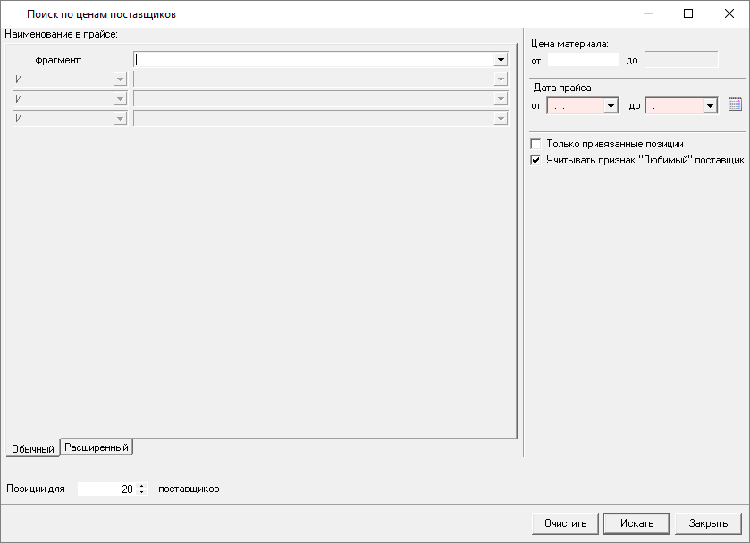The image size is (750, 543).
Task: Open the 'Дата прайса' from-date dropdown
Action: (611, 106)
